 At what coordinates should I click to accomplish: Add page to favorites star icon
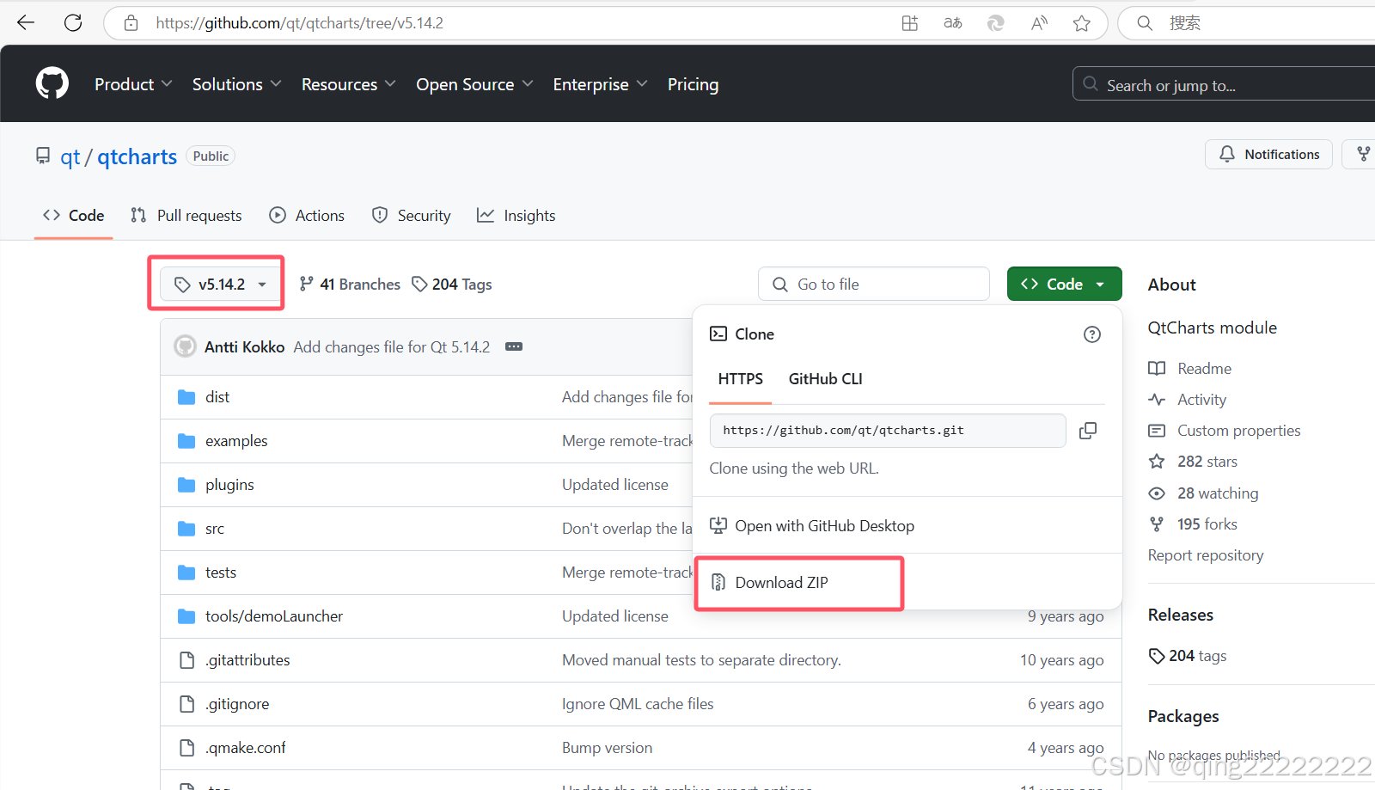click(x=1082, y=23)
